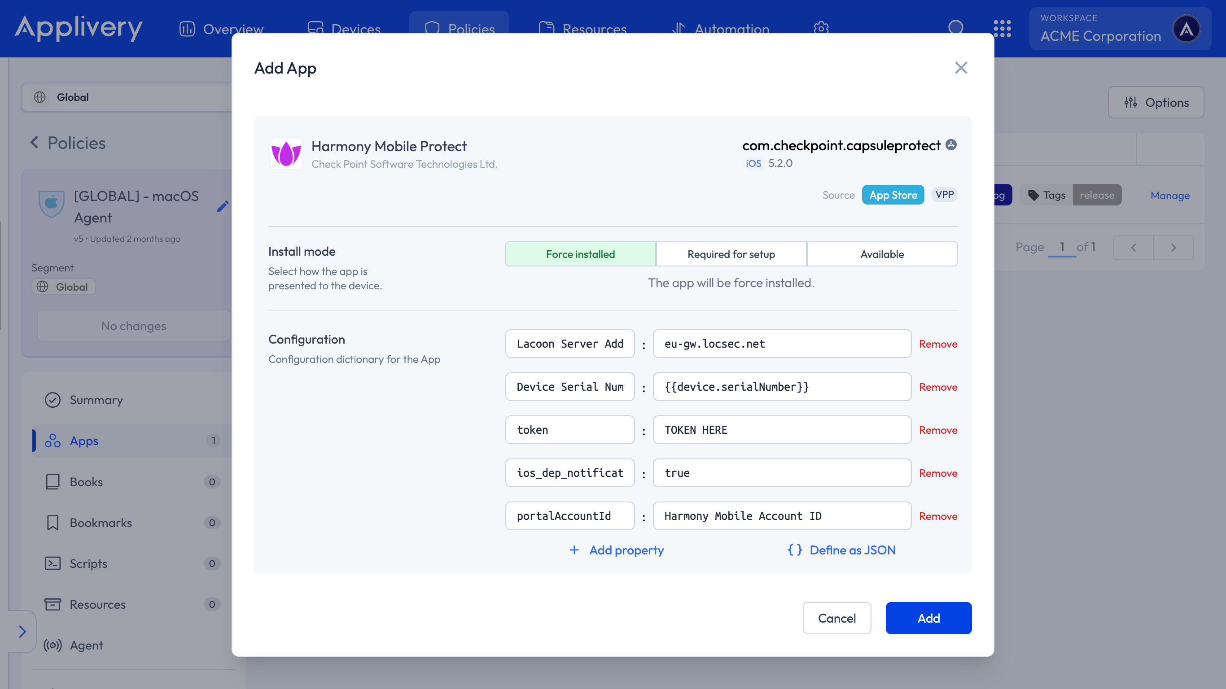Switch install mode to Available
The width and height of the screenshot is (1226, 689).
tap(881, 254)
